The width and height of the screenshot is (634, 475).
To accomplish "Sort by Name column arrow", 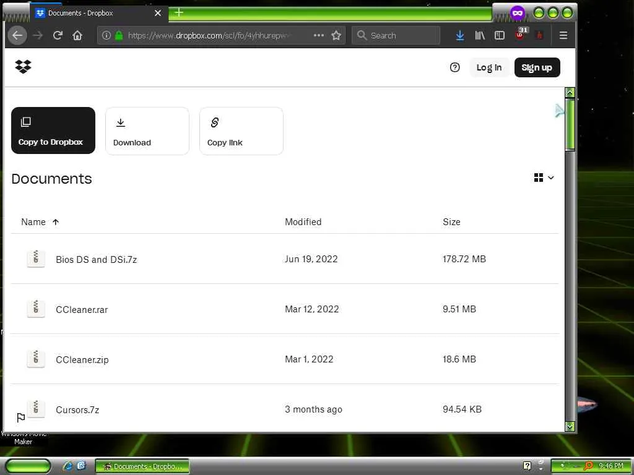I will click(56, 222).
